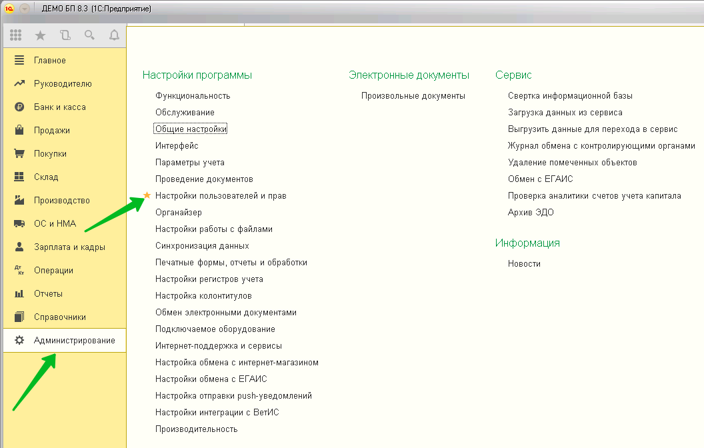Switch to the Главное section
Viewport: 704px width, 448px height.
pos(50,61)
